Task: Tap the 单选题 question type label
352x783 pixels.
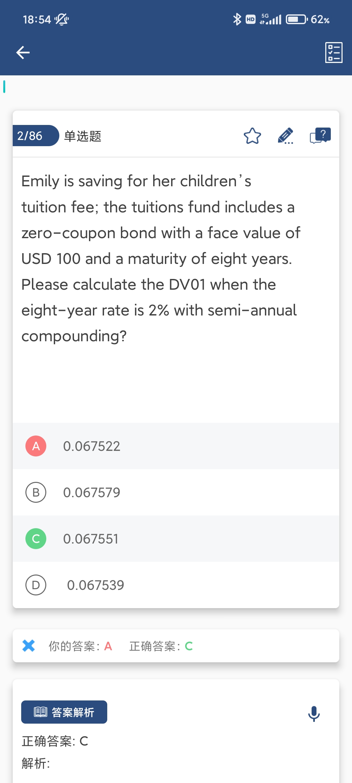Action: click(x=82, y=136)
